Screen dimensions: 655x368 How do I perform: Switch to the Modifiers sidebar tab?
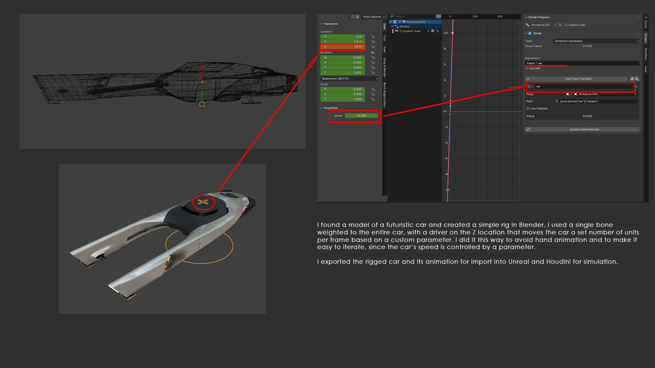tap(646, 54)
